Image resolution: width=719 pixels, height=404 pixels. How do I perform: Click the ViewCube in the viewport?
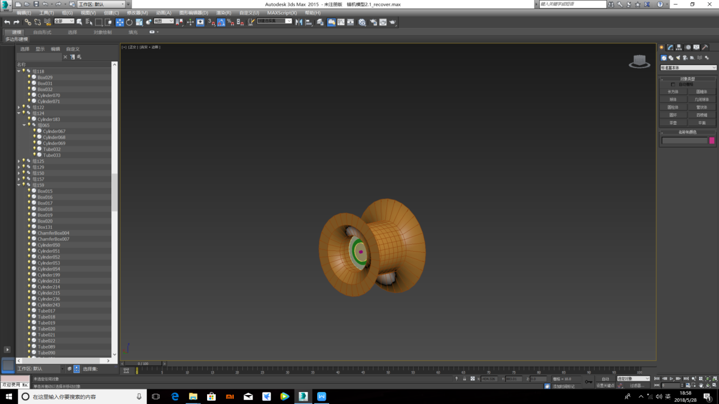639,61
